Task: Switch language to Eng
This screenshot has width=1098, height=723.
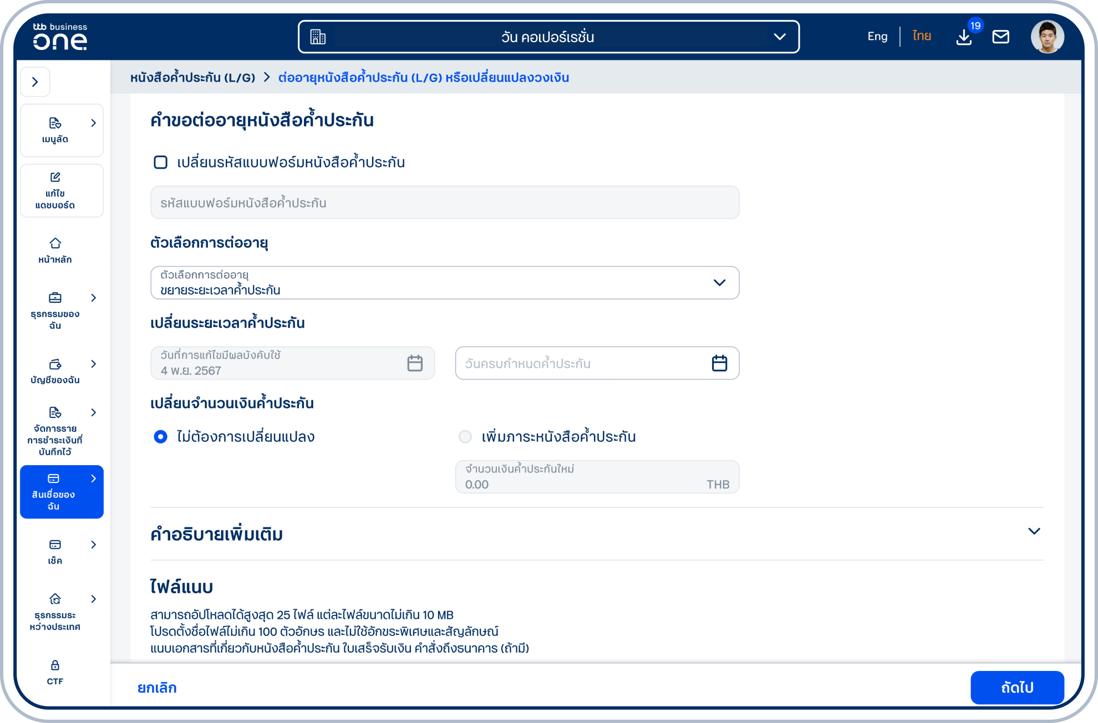Action: 877,37
